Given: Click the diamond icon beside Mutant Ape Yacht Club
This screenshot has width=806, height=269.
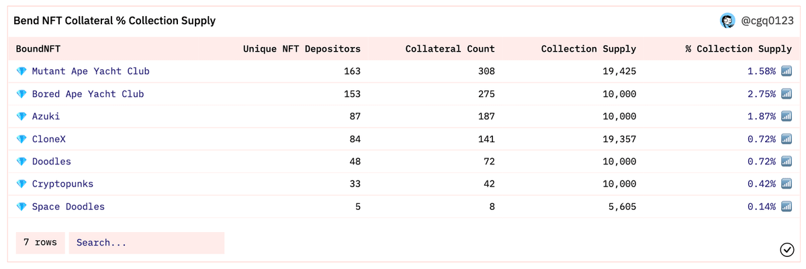Looking at the screenshot, I should [x=21, y=72].
